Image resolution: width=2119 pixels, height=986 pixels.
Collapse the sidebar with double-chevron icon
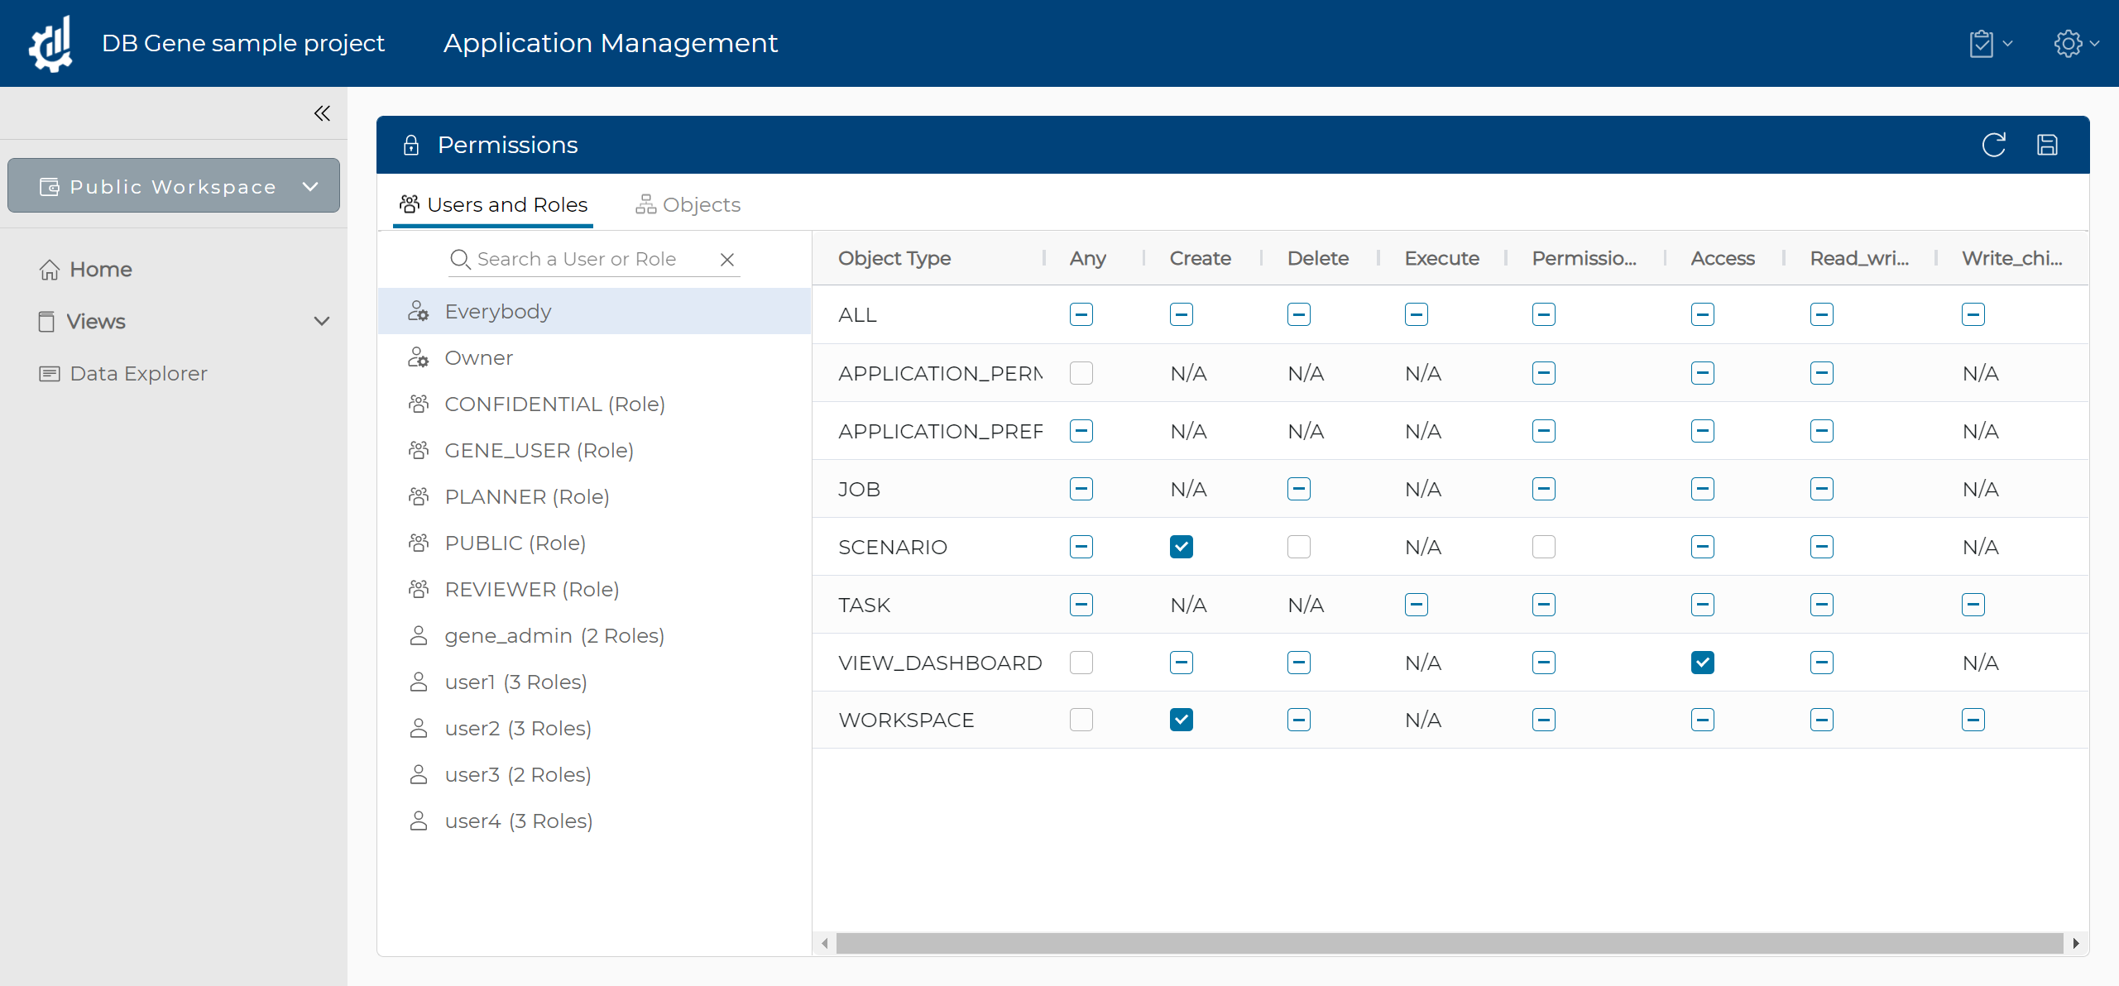322,113
